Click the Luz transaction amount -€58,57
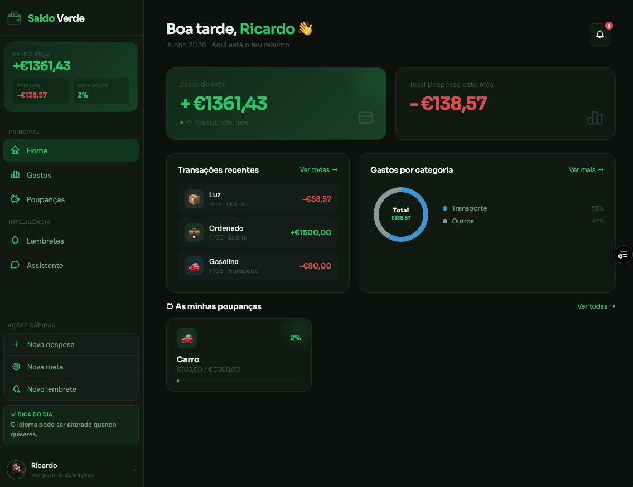The image size is (633, 487). pyautogui.click(x=317, y=199)
